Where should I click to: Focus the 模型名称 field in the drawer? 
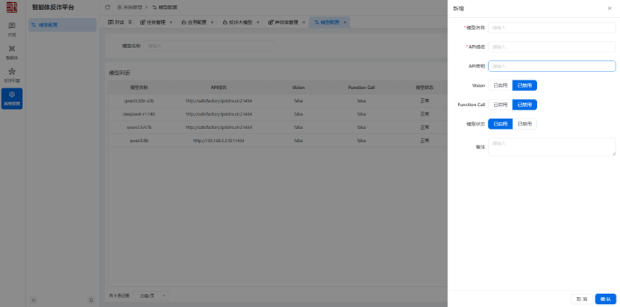(x=552, y=28)
